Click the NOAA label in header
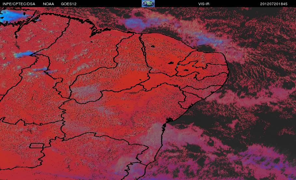This screenshot has width=296, height=180. point(49,4)
